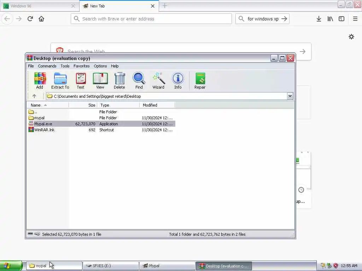Viewport: 362px width, 271px height.
Task: Click the View file toolbar icon
Action: point(100,80)
